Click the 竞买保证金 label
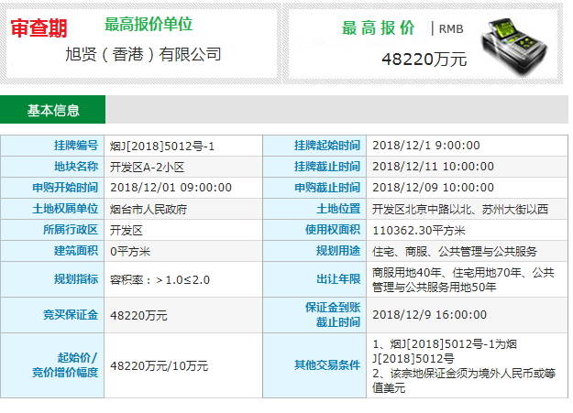The width and height of the screenshot is (573, 413). pos(71,315)
